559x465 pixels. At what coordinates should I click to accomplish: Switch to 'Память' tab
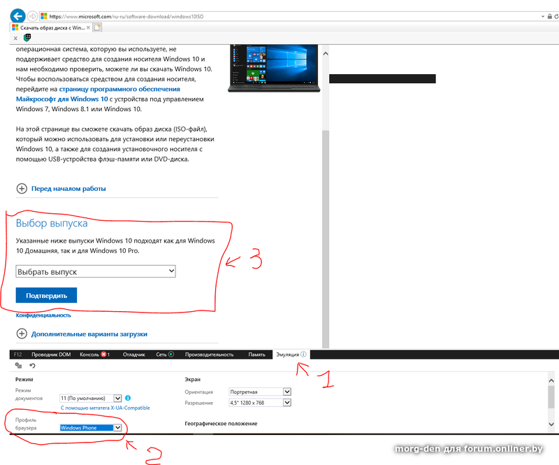click(256, 355)
